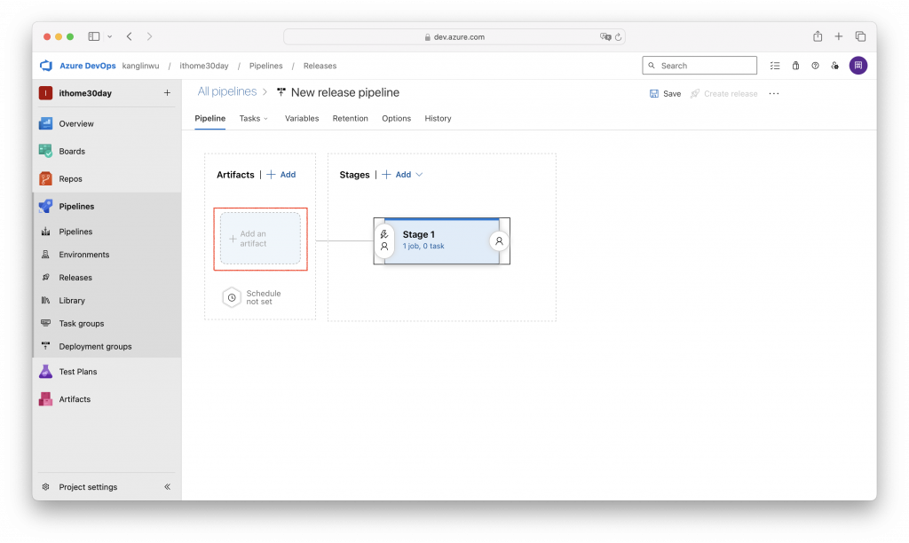Select the Pipelines hub in sidebar
909x543 pixels.
point(76,207)
